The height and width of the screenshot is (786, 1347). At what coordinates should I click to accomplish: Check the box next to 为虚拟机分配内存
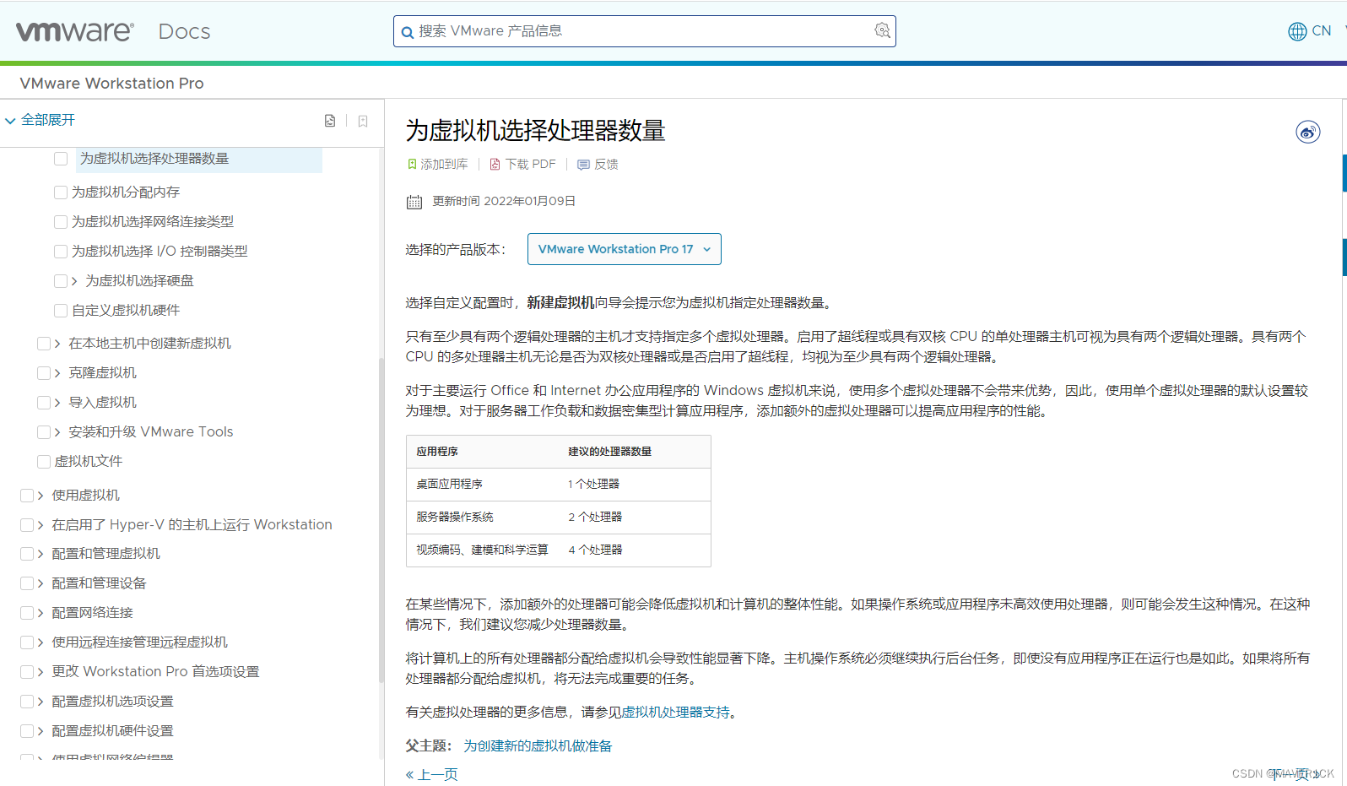pyautogui.click(x=61, y=192)
